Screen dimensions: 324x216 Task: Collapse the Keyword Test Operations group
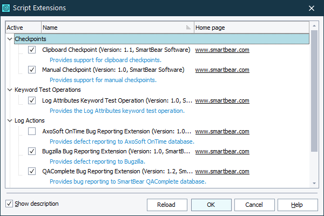[x=10, y=90]
